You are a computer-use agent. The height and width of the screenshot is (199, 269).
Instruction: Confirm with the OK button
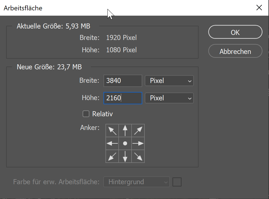[235, 32]
